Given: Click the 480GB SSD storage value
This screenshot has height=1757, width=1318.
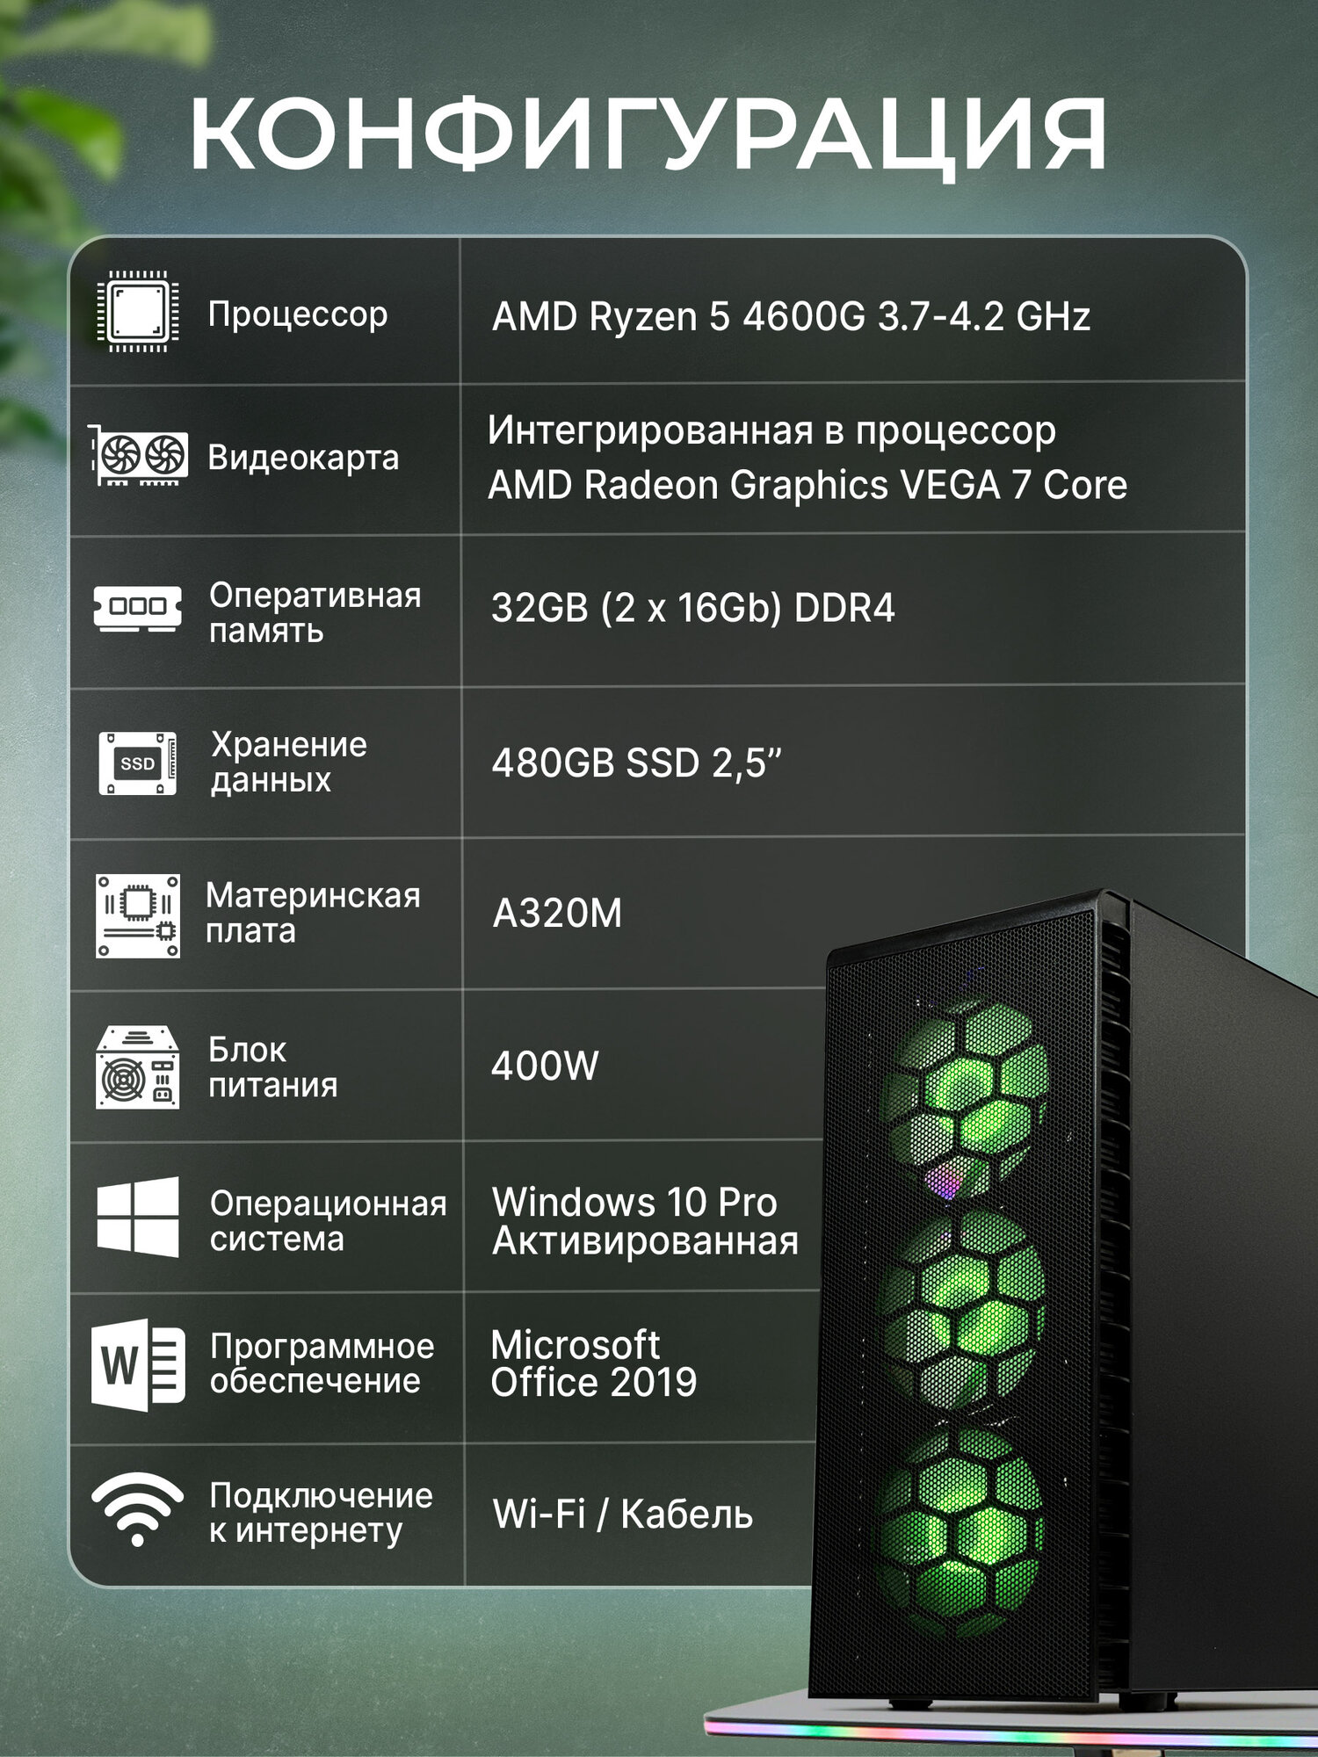Looking at the screenshot, I should (636, 763).
